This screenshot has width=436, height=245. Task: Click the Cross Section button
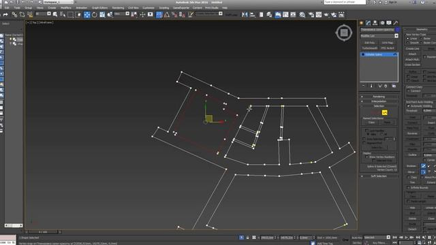[412, 65]
